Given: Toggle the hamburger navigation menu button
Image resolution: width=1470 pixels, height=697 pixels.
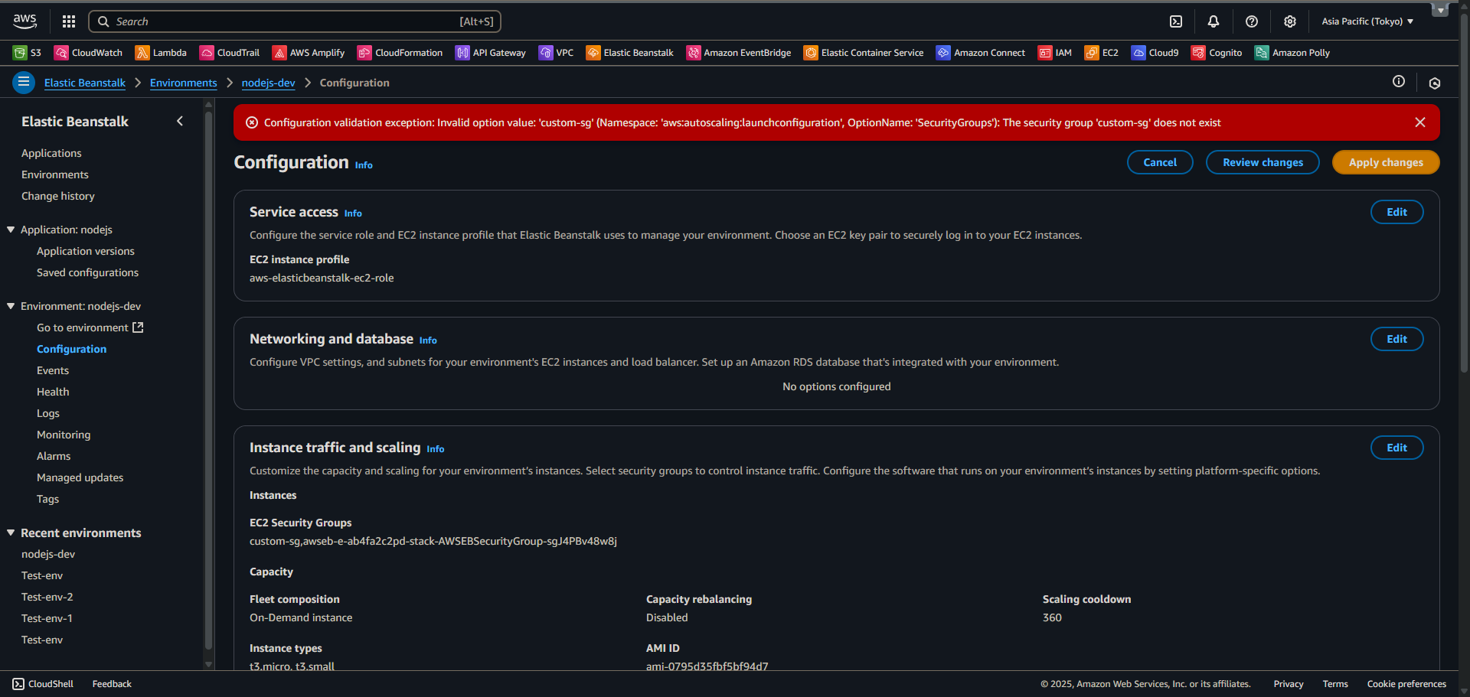Looking at the screenshot, I should point(24,82).
